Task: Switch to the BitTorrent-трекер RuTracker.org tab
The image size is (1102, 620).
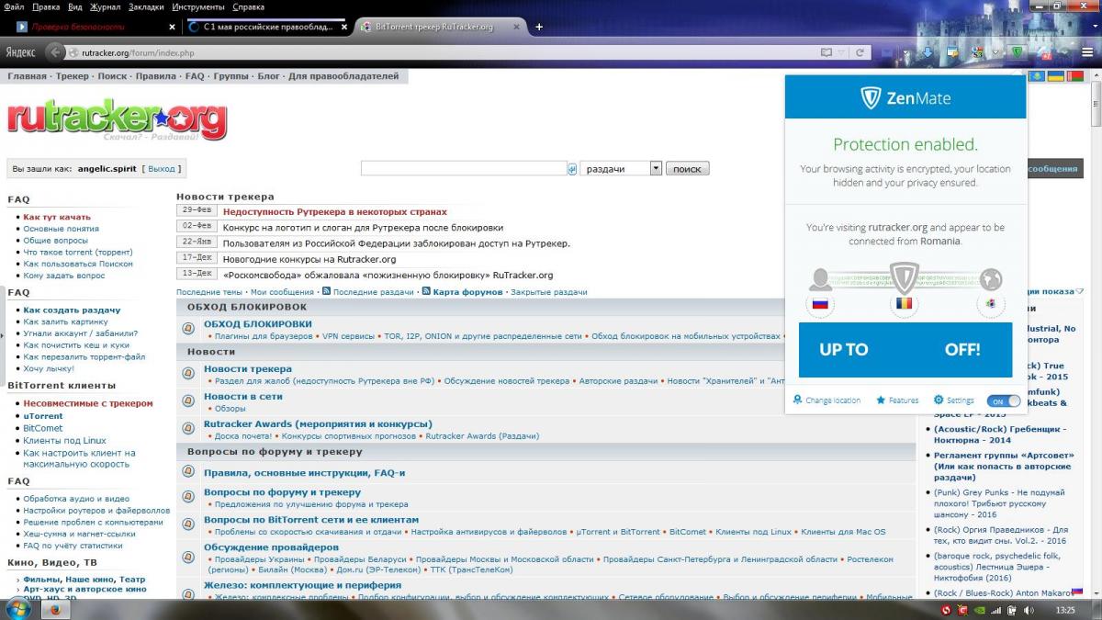Action: 439,27
